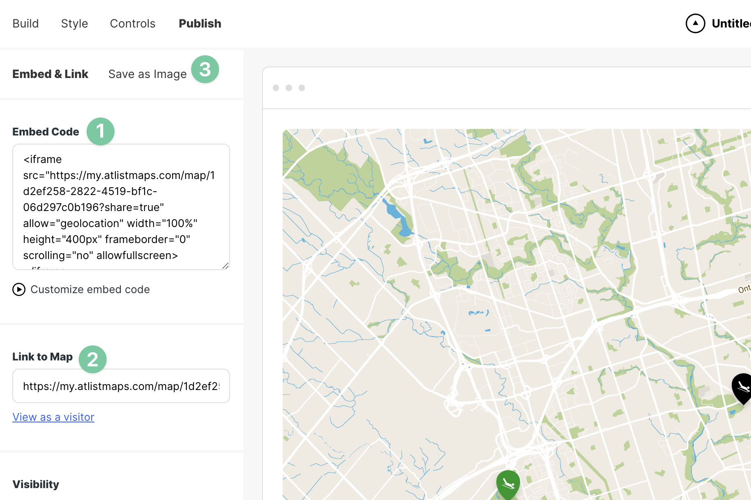
Task: Click the first grey dot in preview header
Action: coord(276,88)
